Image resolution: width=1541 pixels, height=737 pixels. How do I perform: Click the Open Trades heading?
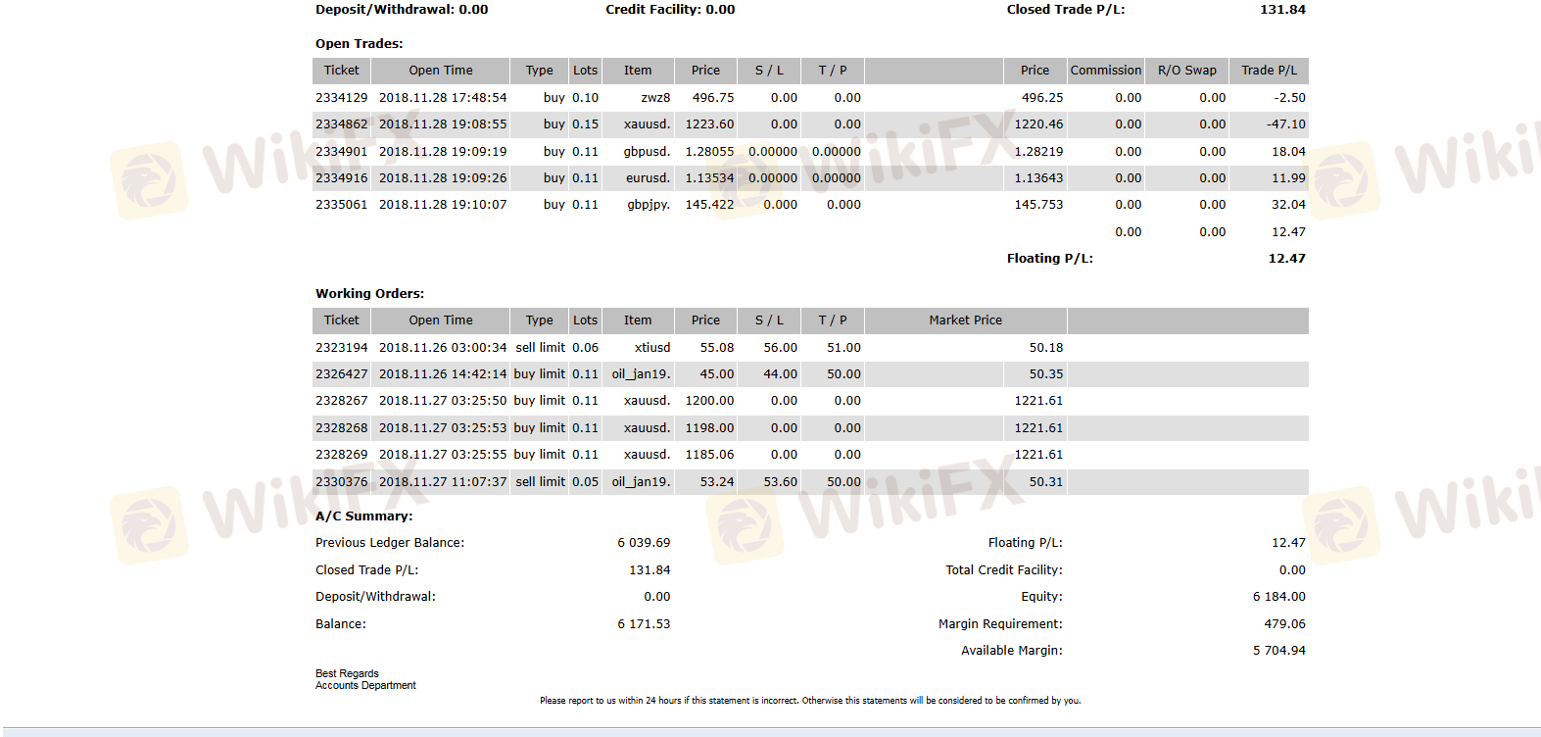pos(359,44)
